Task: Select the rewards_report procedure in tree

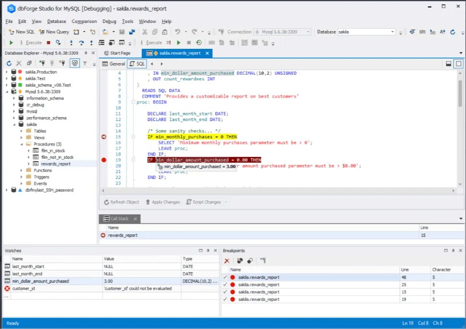Action: click(x=56, y=164)
